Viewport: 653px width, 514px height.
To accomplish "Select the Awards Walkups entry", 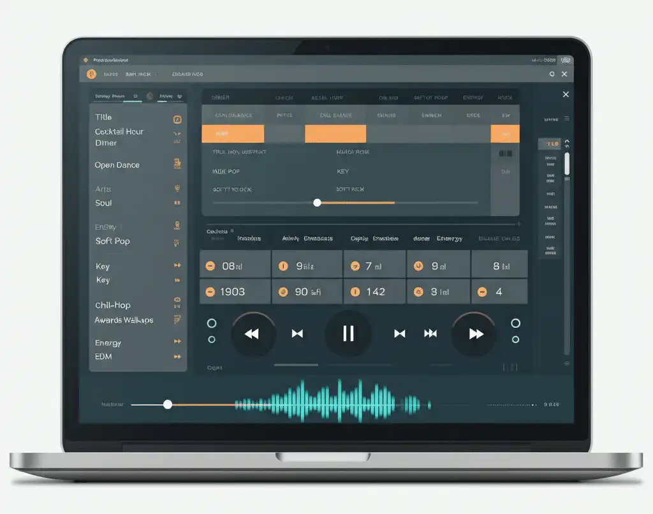I will click(123, 320).
